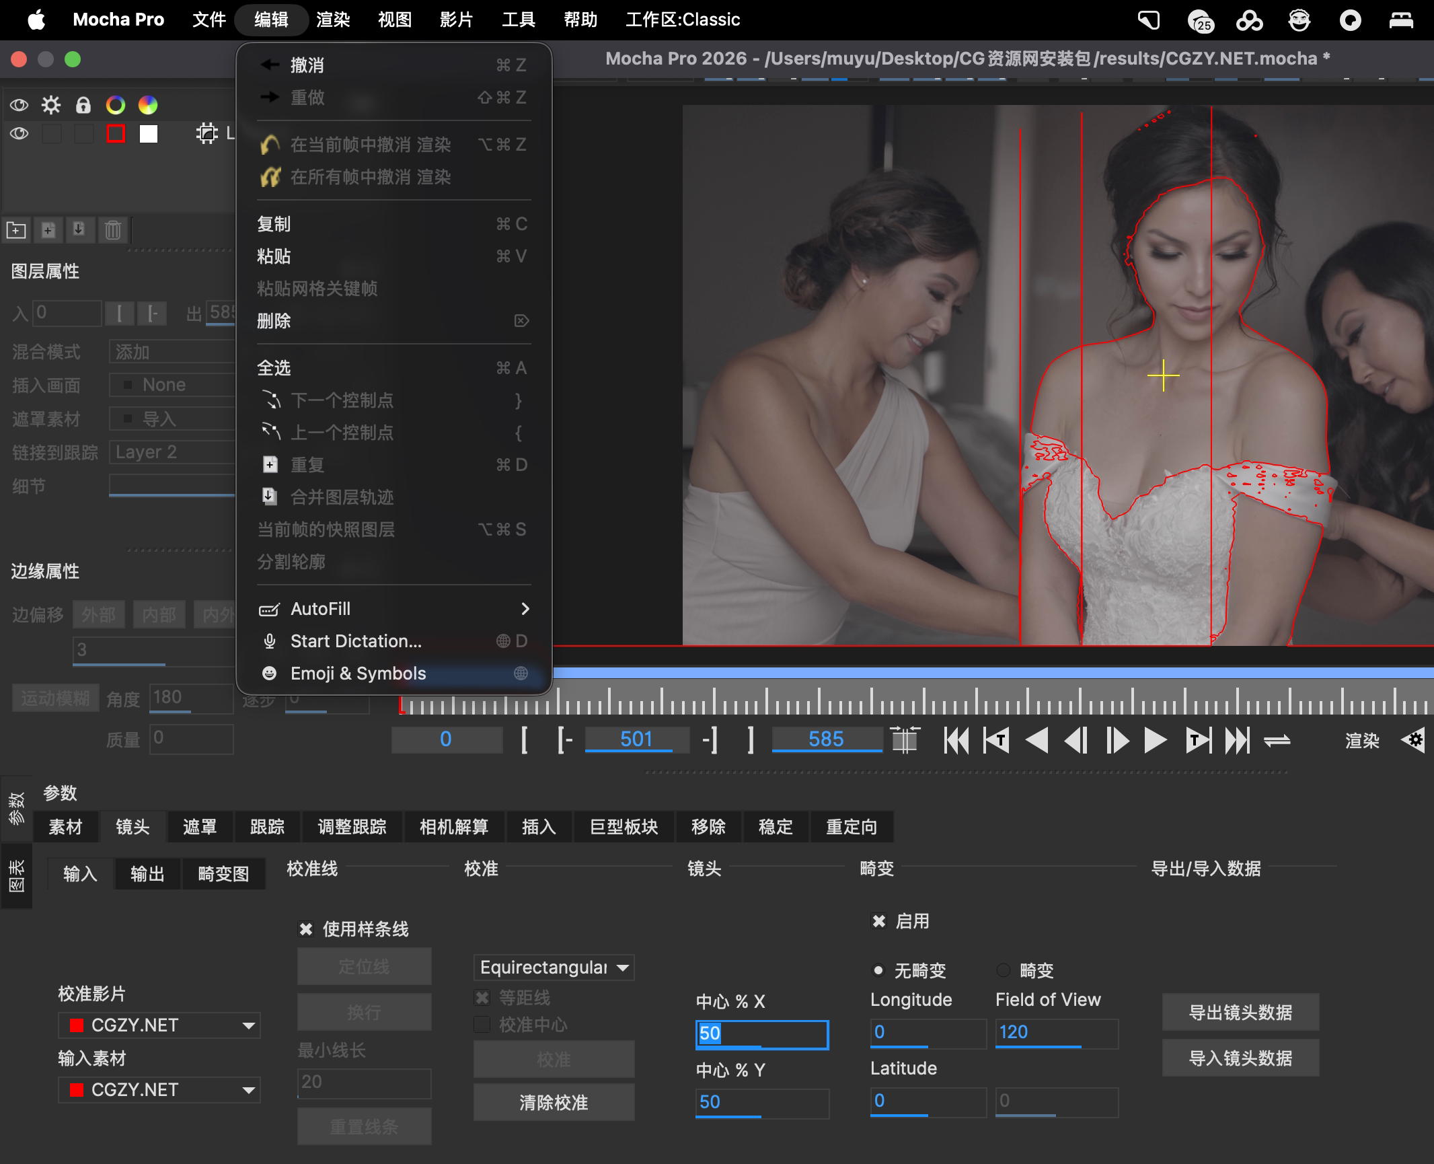The width and height of the screenshot is (1434, 1164).
Task: Open the Equirectangular calibration dropdown
Action: 554,968
